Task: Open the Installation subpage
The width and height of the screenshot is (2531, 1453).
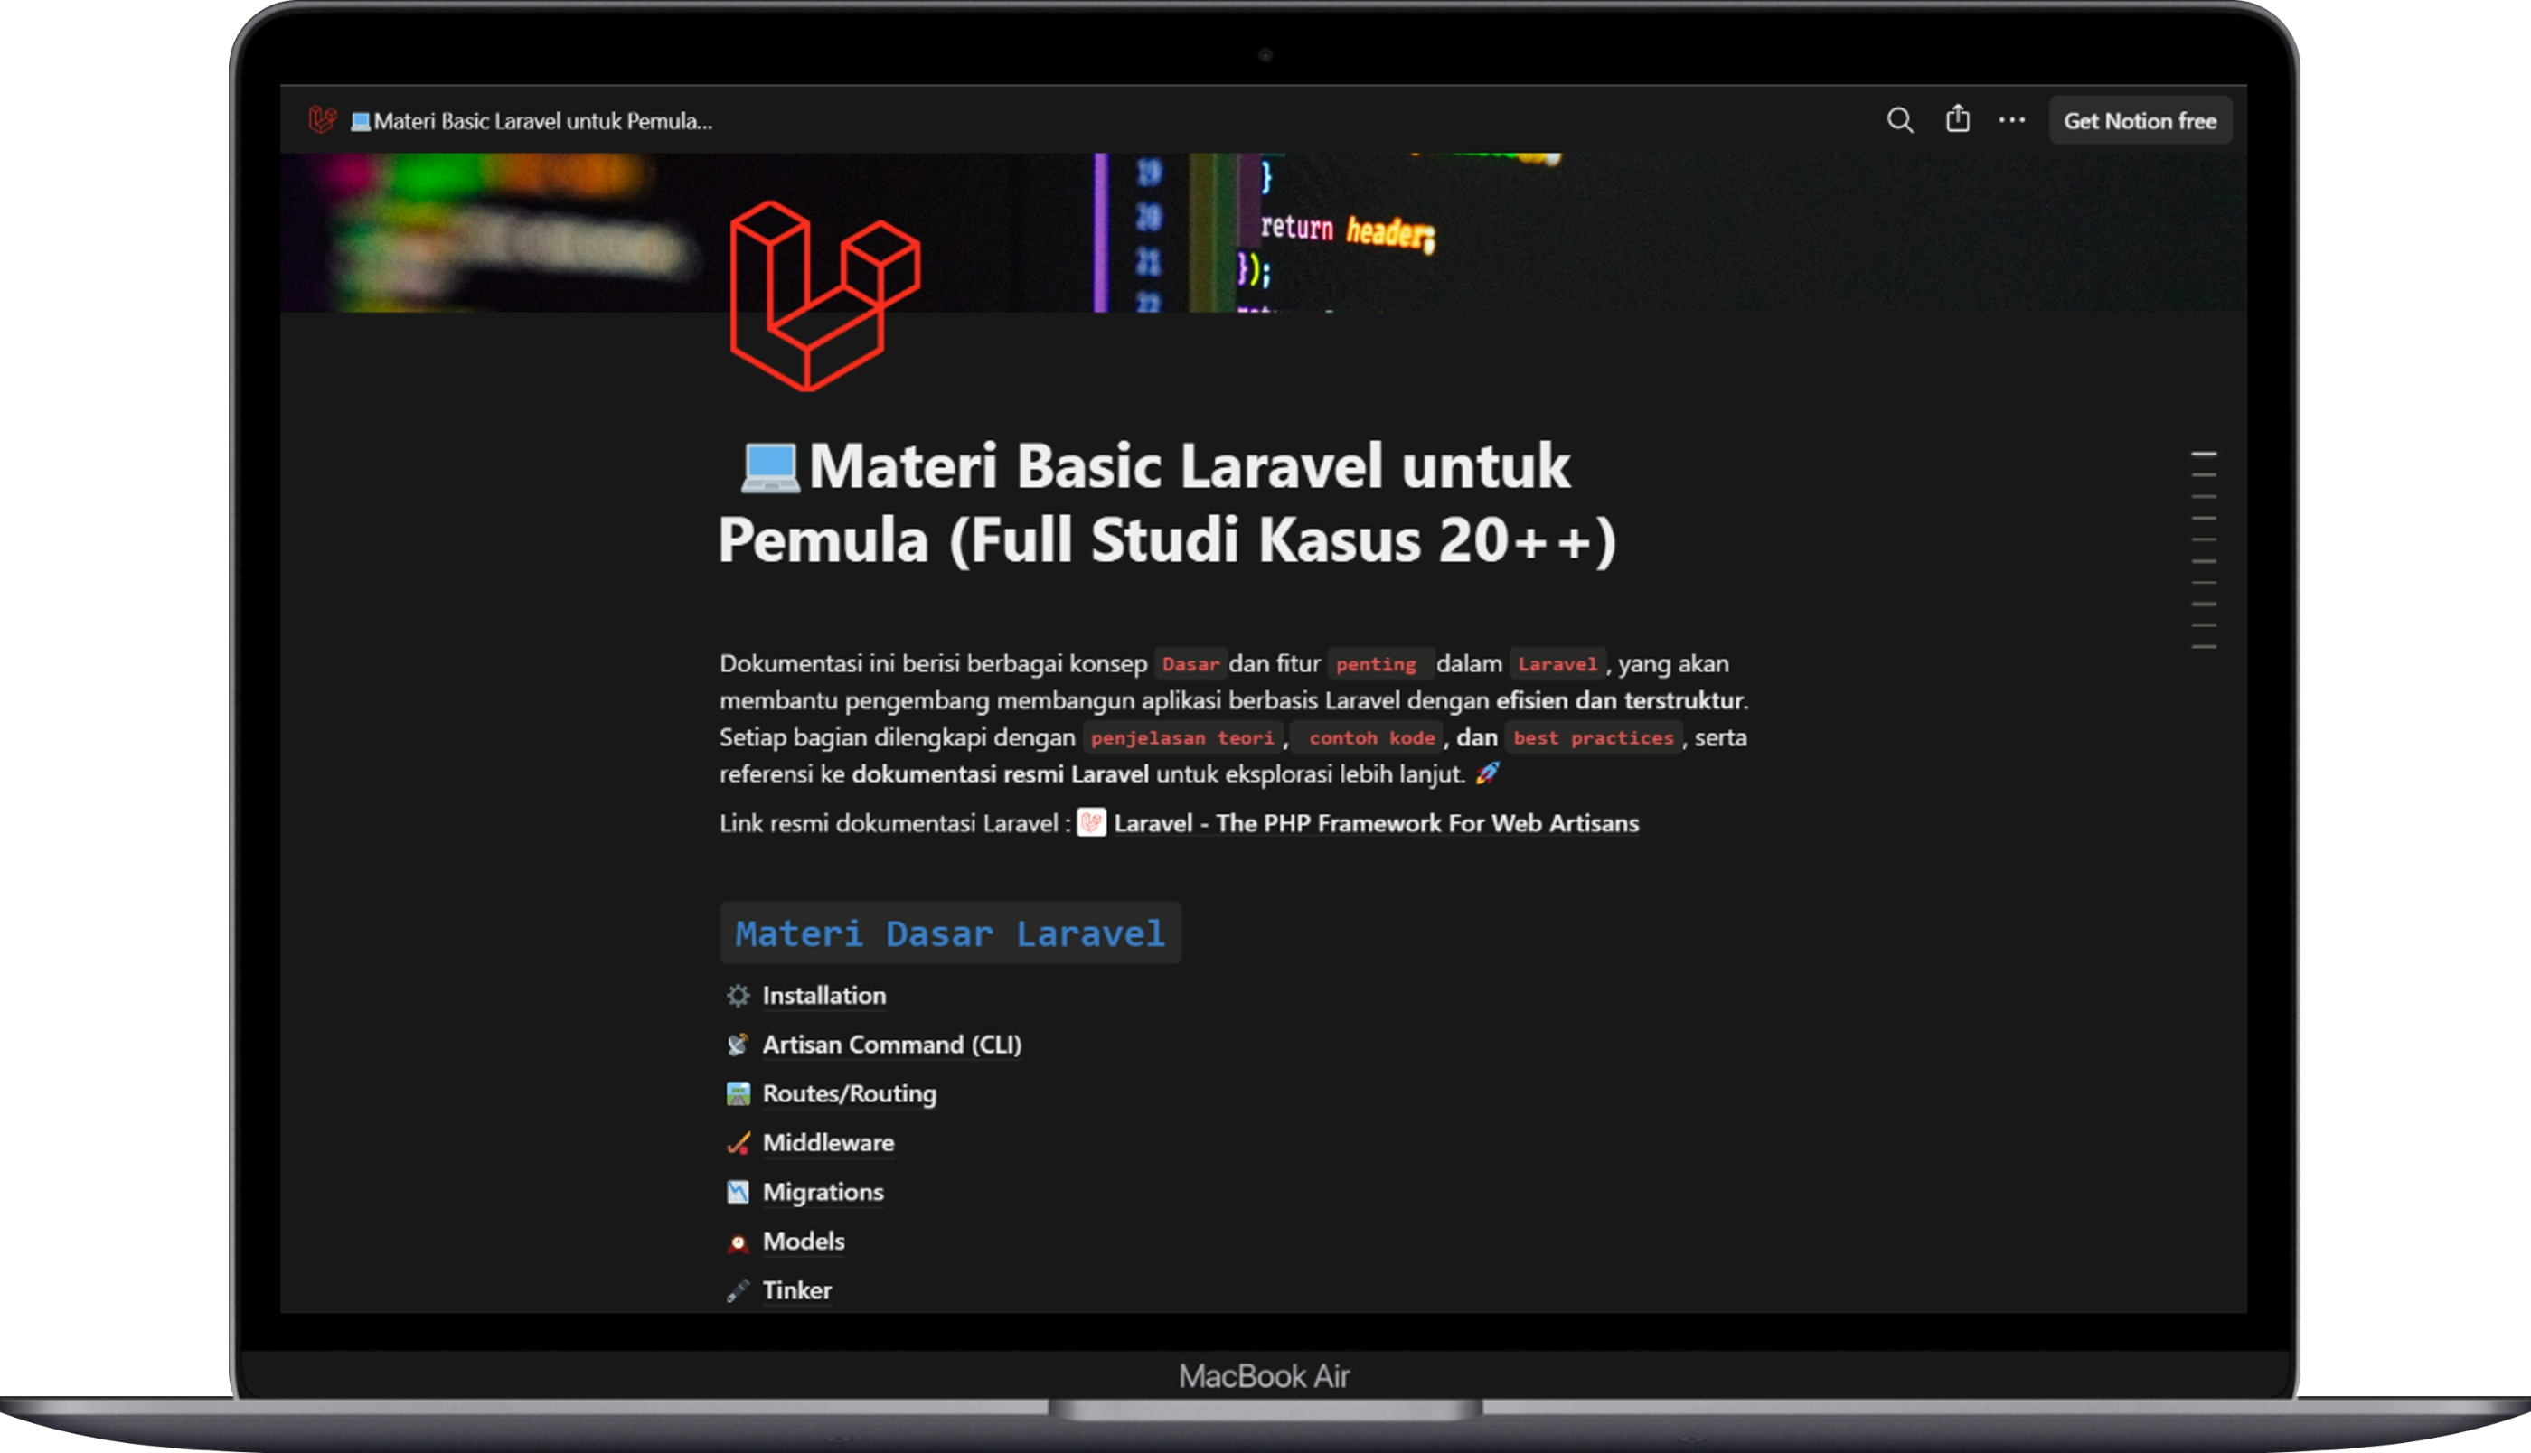Action: pyautogui.click(x=823, y=995)
